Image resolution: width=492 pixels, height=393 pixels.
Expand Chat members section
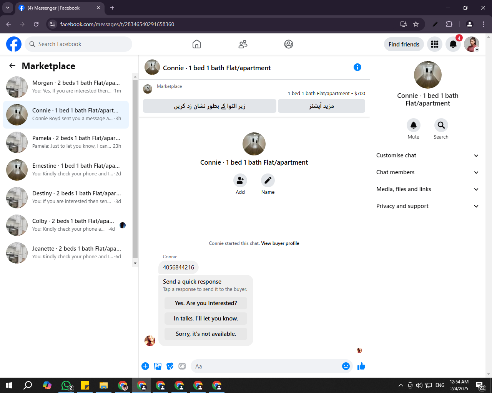point(428,172)
